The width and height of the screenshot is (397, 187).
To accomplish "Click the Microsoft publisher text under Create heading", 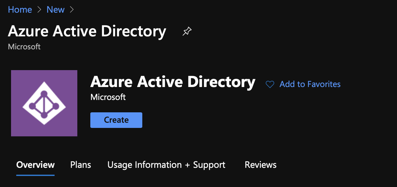I will 108,97.
